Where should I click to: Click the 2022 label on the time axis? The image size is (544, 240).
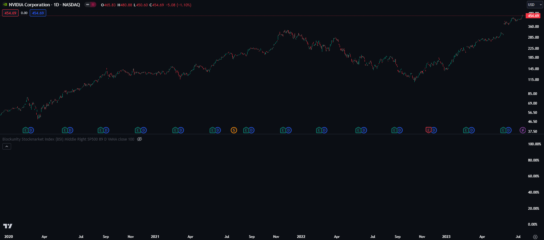(x=301, y=237)
